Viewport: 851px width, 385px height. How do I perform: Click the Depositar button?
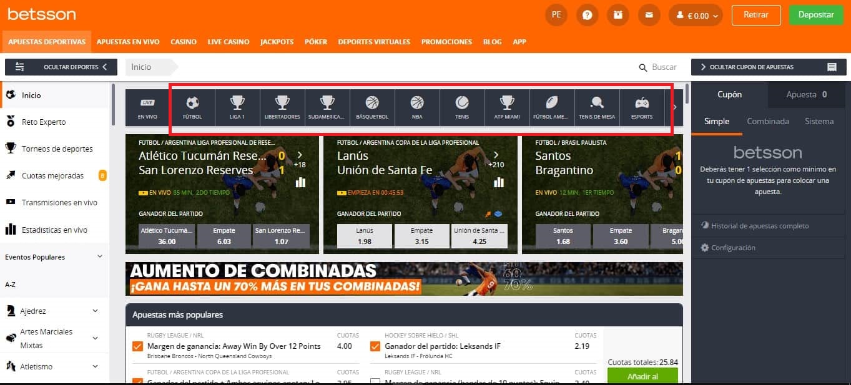coord(816,15)
